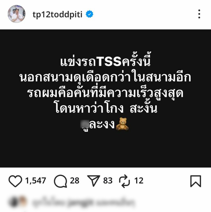Open comments via the speech bubble icon

[x=61, y=181]
